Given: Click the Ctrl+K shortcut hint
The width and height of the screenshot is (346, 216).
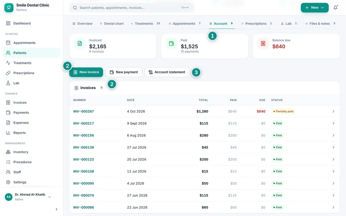Looking at the screenshot, I should tap(185, 8).
